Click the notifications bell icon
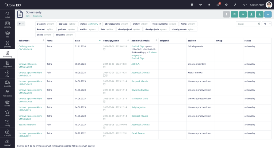 (x=209, y=5)
